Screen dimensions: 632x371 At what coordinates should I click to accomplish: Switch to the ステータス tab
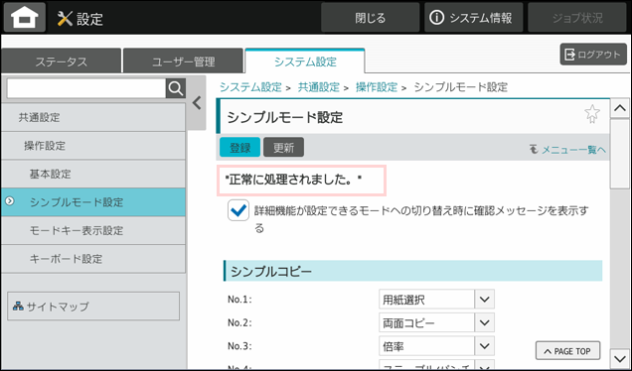tap(61, 62)
